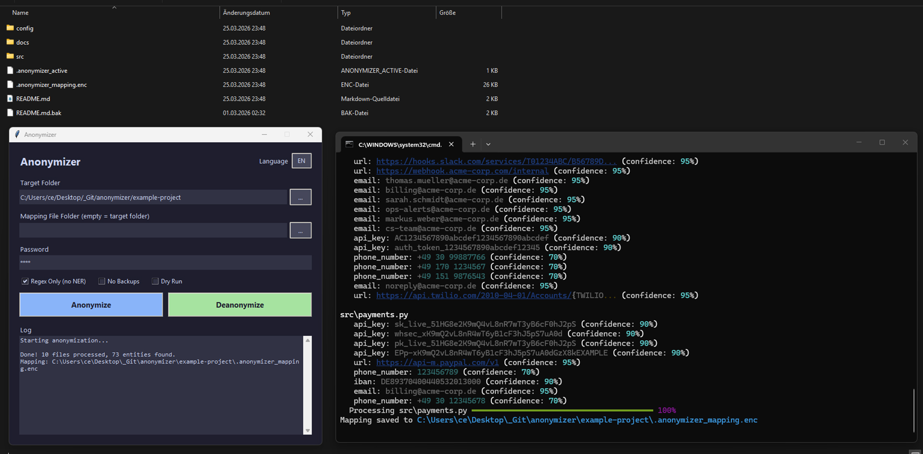Screen dimensions: 923x454
Task: Click the Log panel scrollbar down arrow
Action: tap(308, 430)
